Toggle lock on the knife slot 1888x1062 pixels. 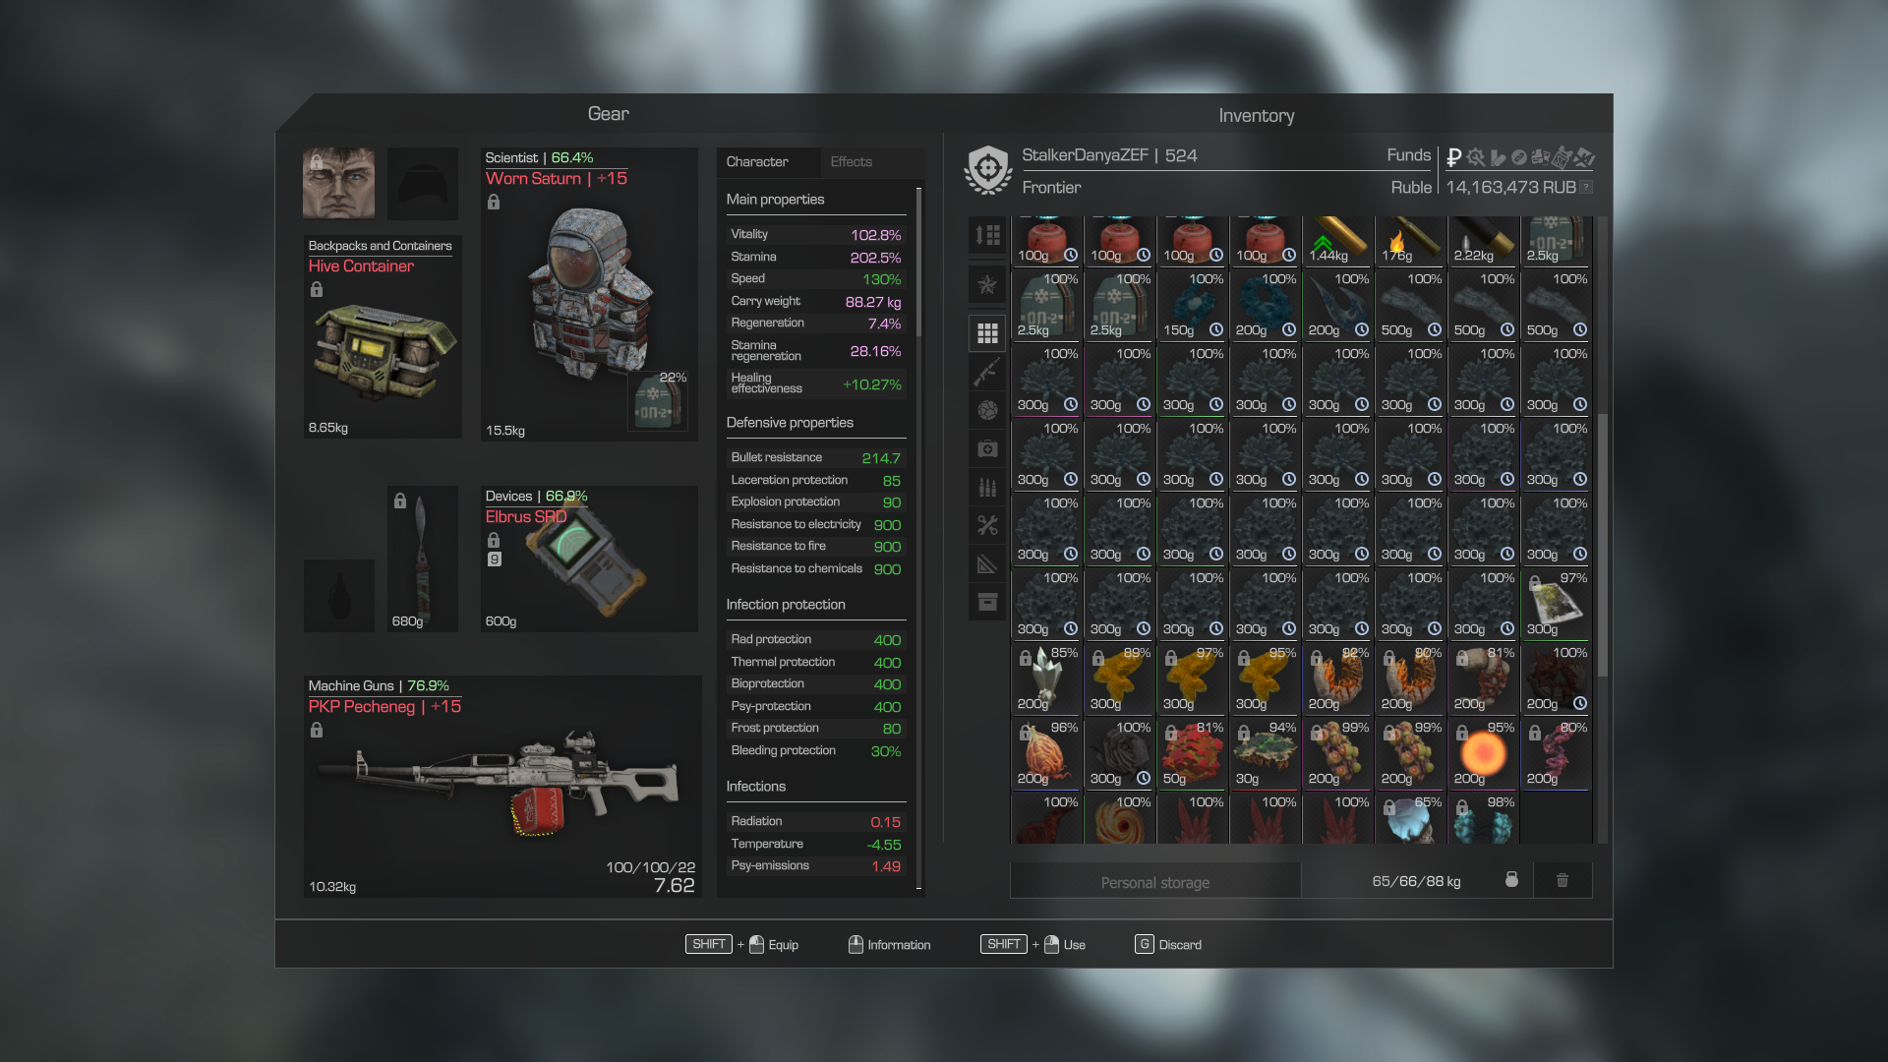400,501
